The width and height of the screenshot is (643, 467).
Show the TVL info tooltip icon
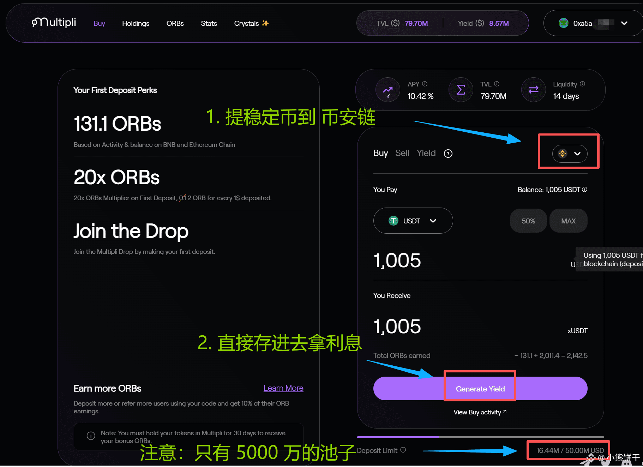pyautogui.click(x=497, y=84)
